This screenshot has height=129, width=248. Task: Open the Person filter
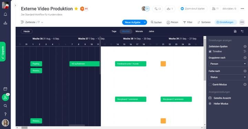173,22
